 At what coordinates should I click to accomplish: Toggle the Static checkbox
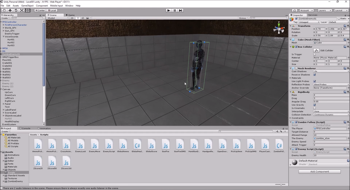pyautogui.click(x=339, y=19)
